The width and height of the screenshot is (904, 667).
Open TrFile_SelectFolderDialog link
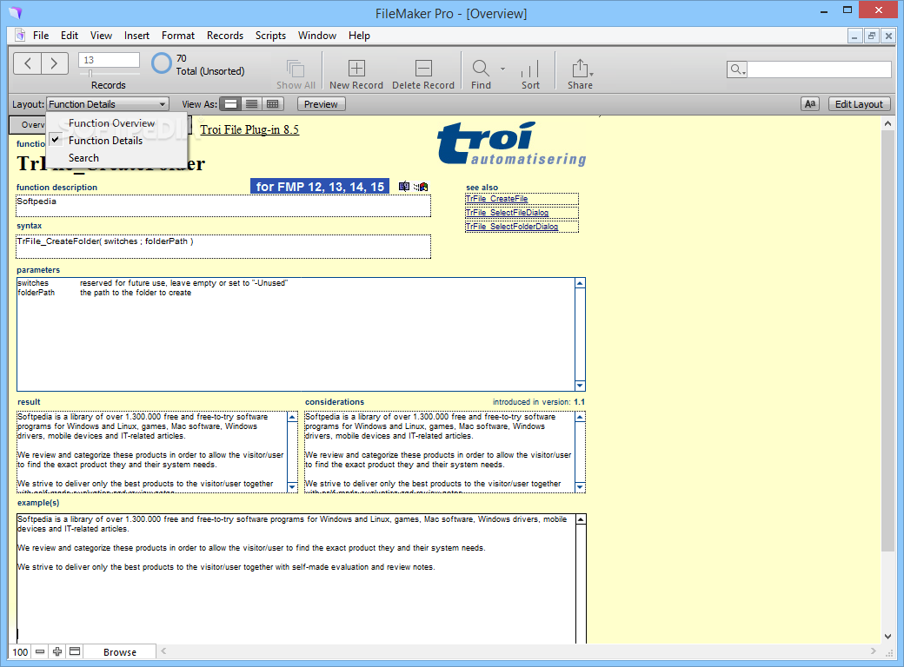click(511, 227)
